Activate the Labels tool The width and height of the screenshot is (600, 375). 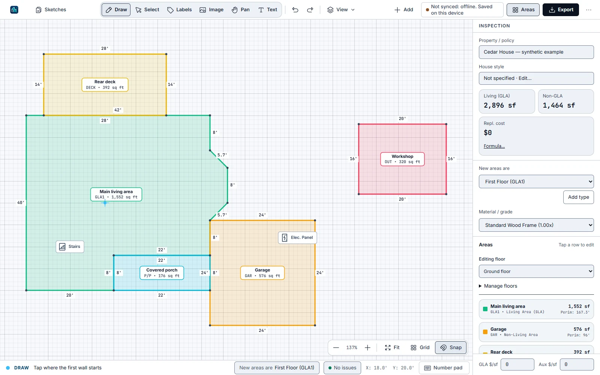(179, 10)
